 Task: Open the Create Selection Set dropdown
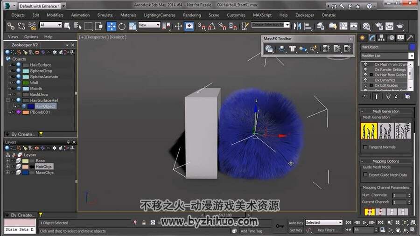(x=271, y=25)
